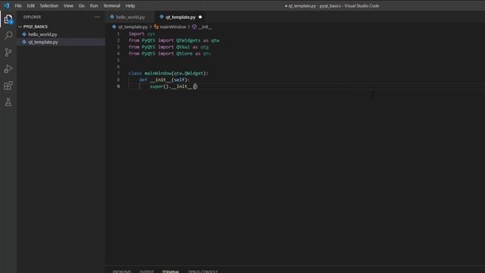Click 'super().__init__()' line
The image size is (485, 273).
pyautogui.click(x=174, y=86)
